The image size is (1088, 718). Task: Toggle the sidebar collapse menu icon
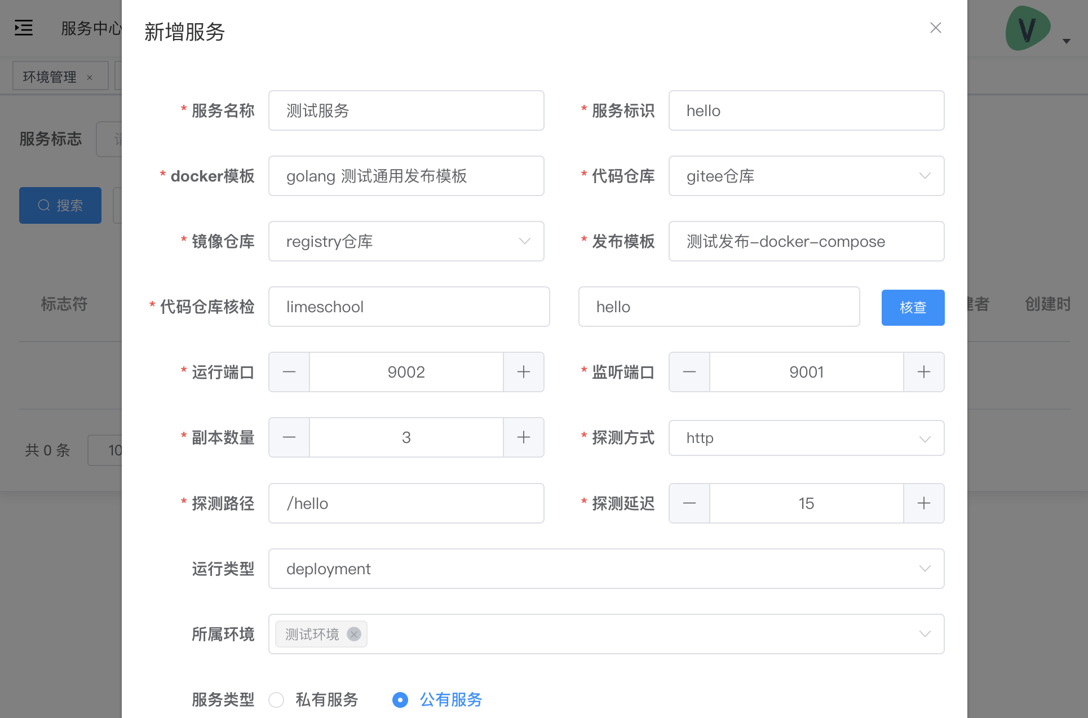[x=24, y=28]
